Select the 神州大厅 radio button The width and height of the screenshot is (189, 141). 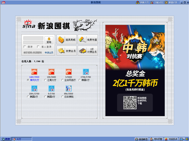pos(28,80)
